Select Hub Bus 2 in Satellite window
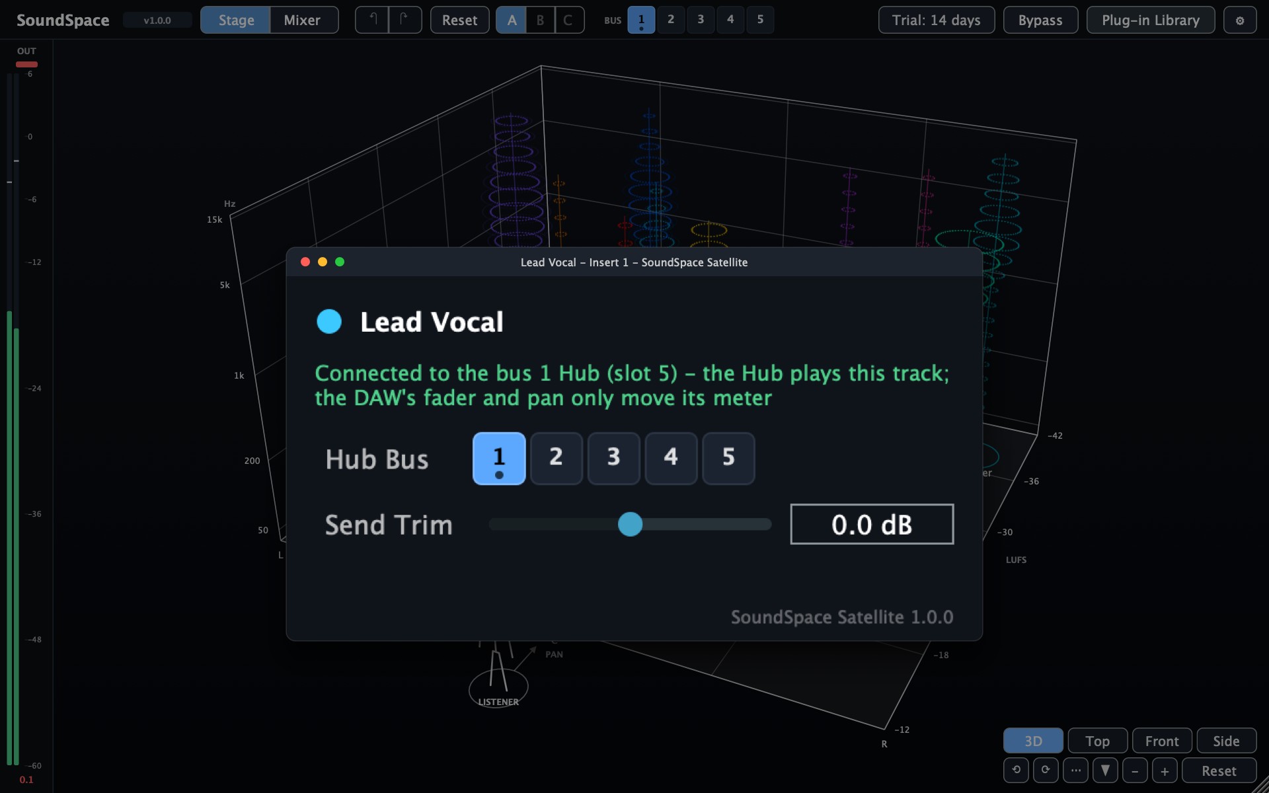 pyautogui.click(x=557, y=459)
